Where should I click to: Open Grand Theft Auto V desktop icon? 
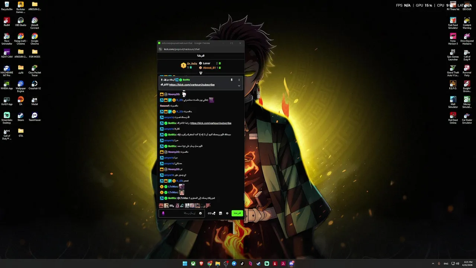[x=453, y=71]
